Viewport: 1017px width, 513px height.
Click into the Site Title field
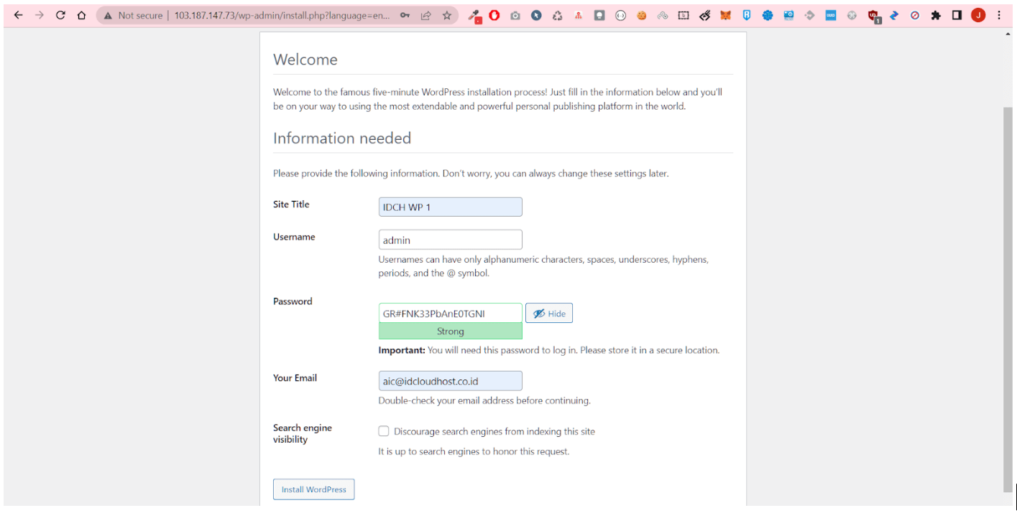tap(450, 207)
